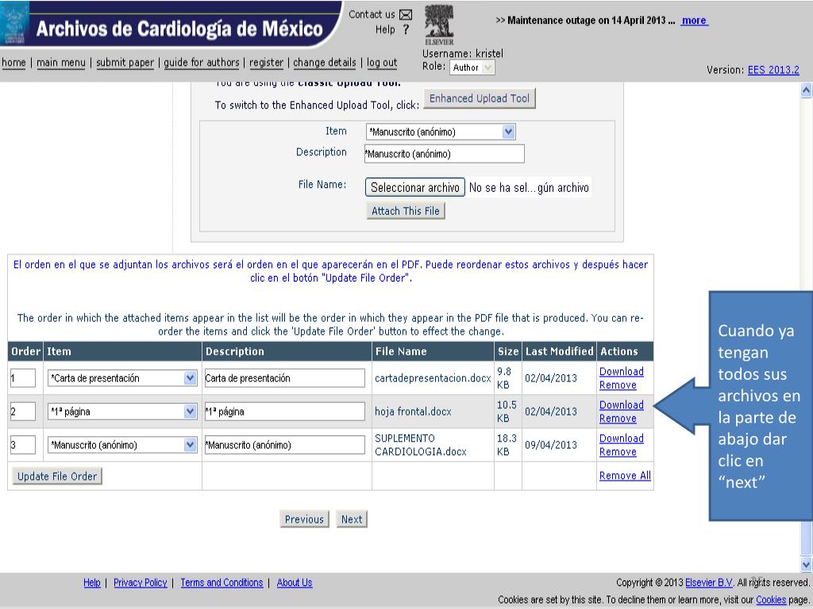
Task: Download SUPLEMENTO CARDIOLOGIA.docx file
Action: point(621,438)
